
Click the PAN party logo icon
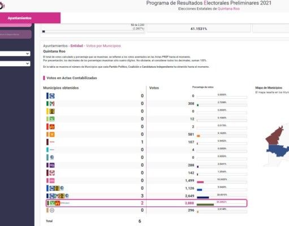click(52, 96)
